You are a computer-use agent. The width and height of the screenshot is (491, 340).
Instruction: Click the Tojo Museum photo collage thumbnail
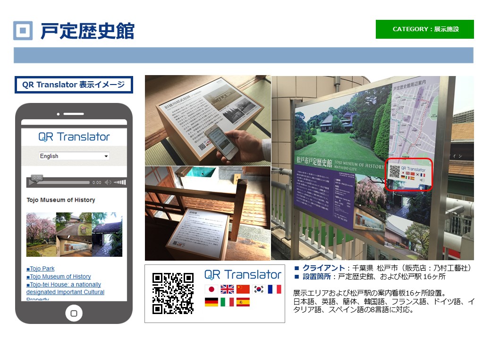pos(74,235)
